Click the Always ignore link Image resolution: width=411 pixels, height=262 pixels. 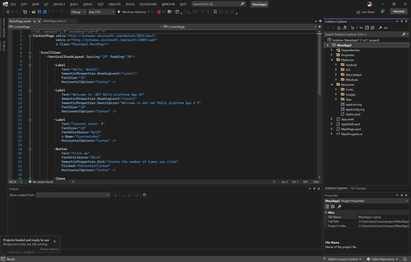pos(49,249)
